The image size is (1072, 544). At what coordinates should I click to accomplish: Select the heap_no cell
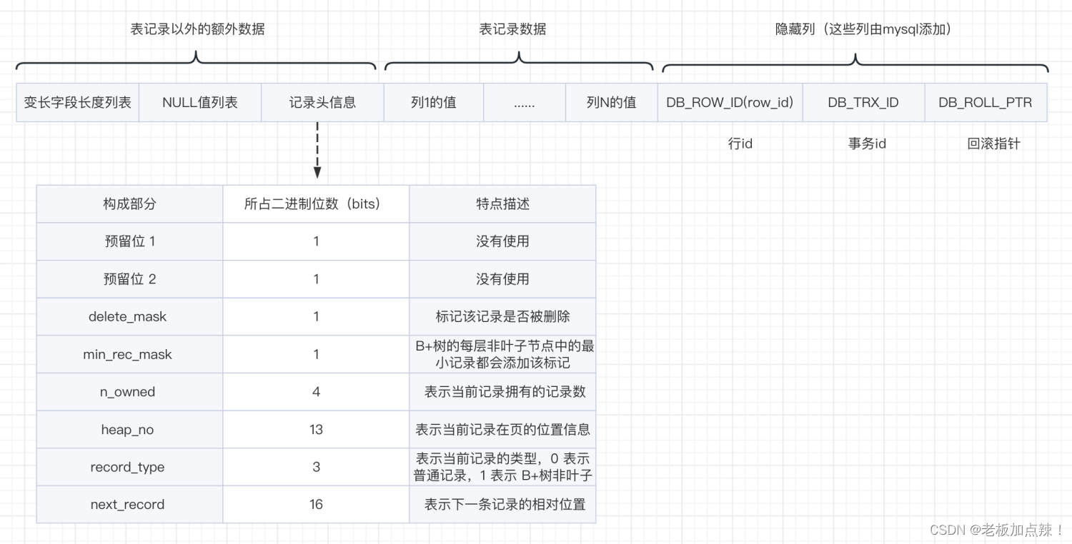click(x=129, y=429)
